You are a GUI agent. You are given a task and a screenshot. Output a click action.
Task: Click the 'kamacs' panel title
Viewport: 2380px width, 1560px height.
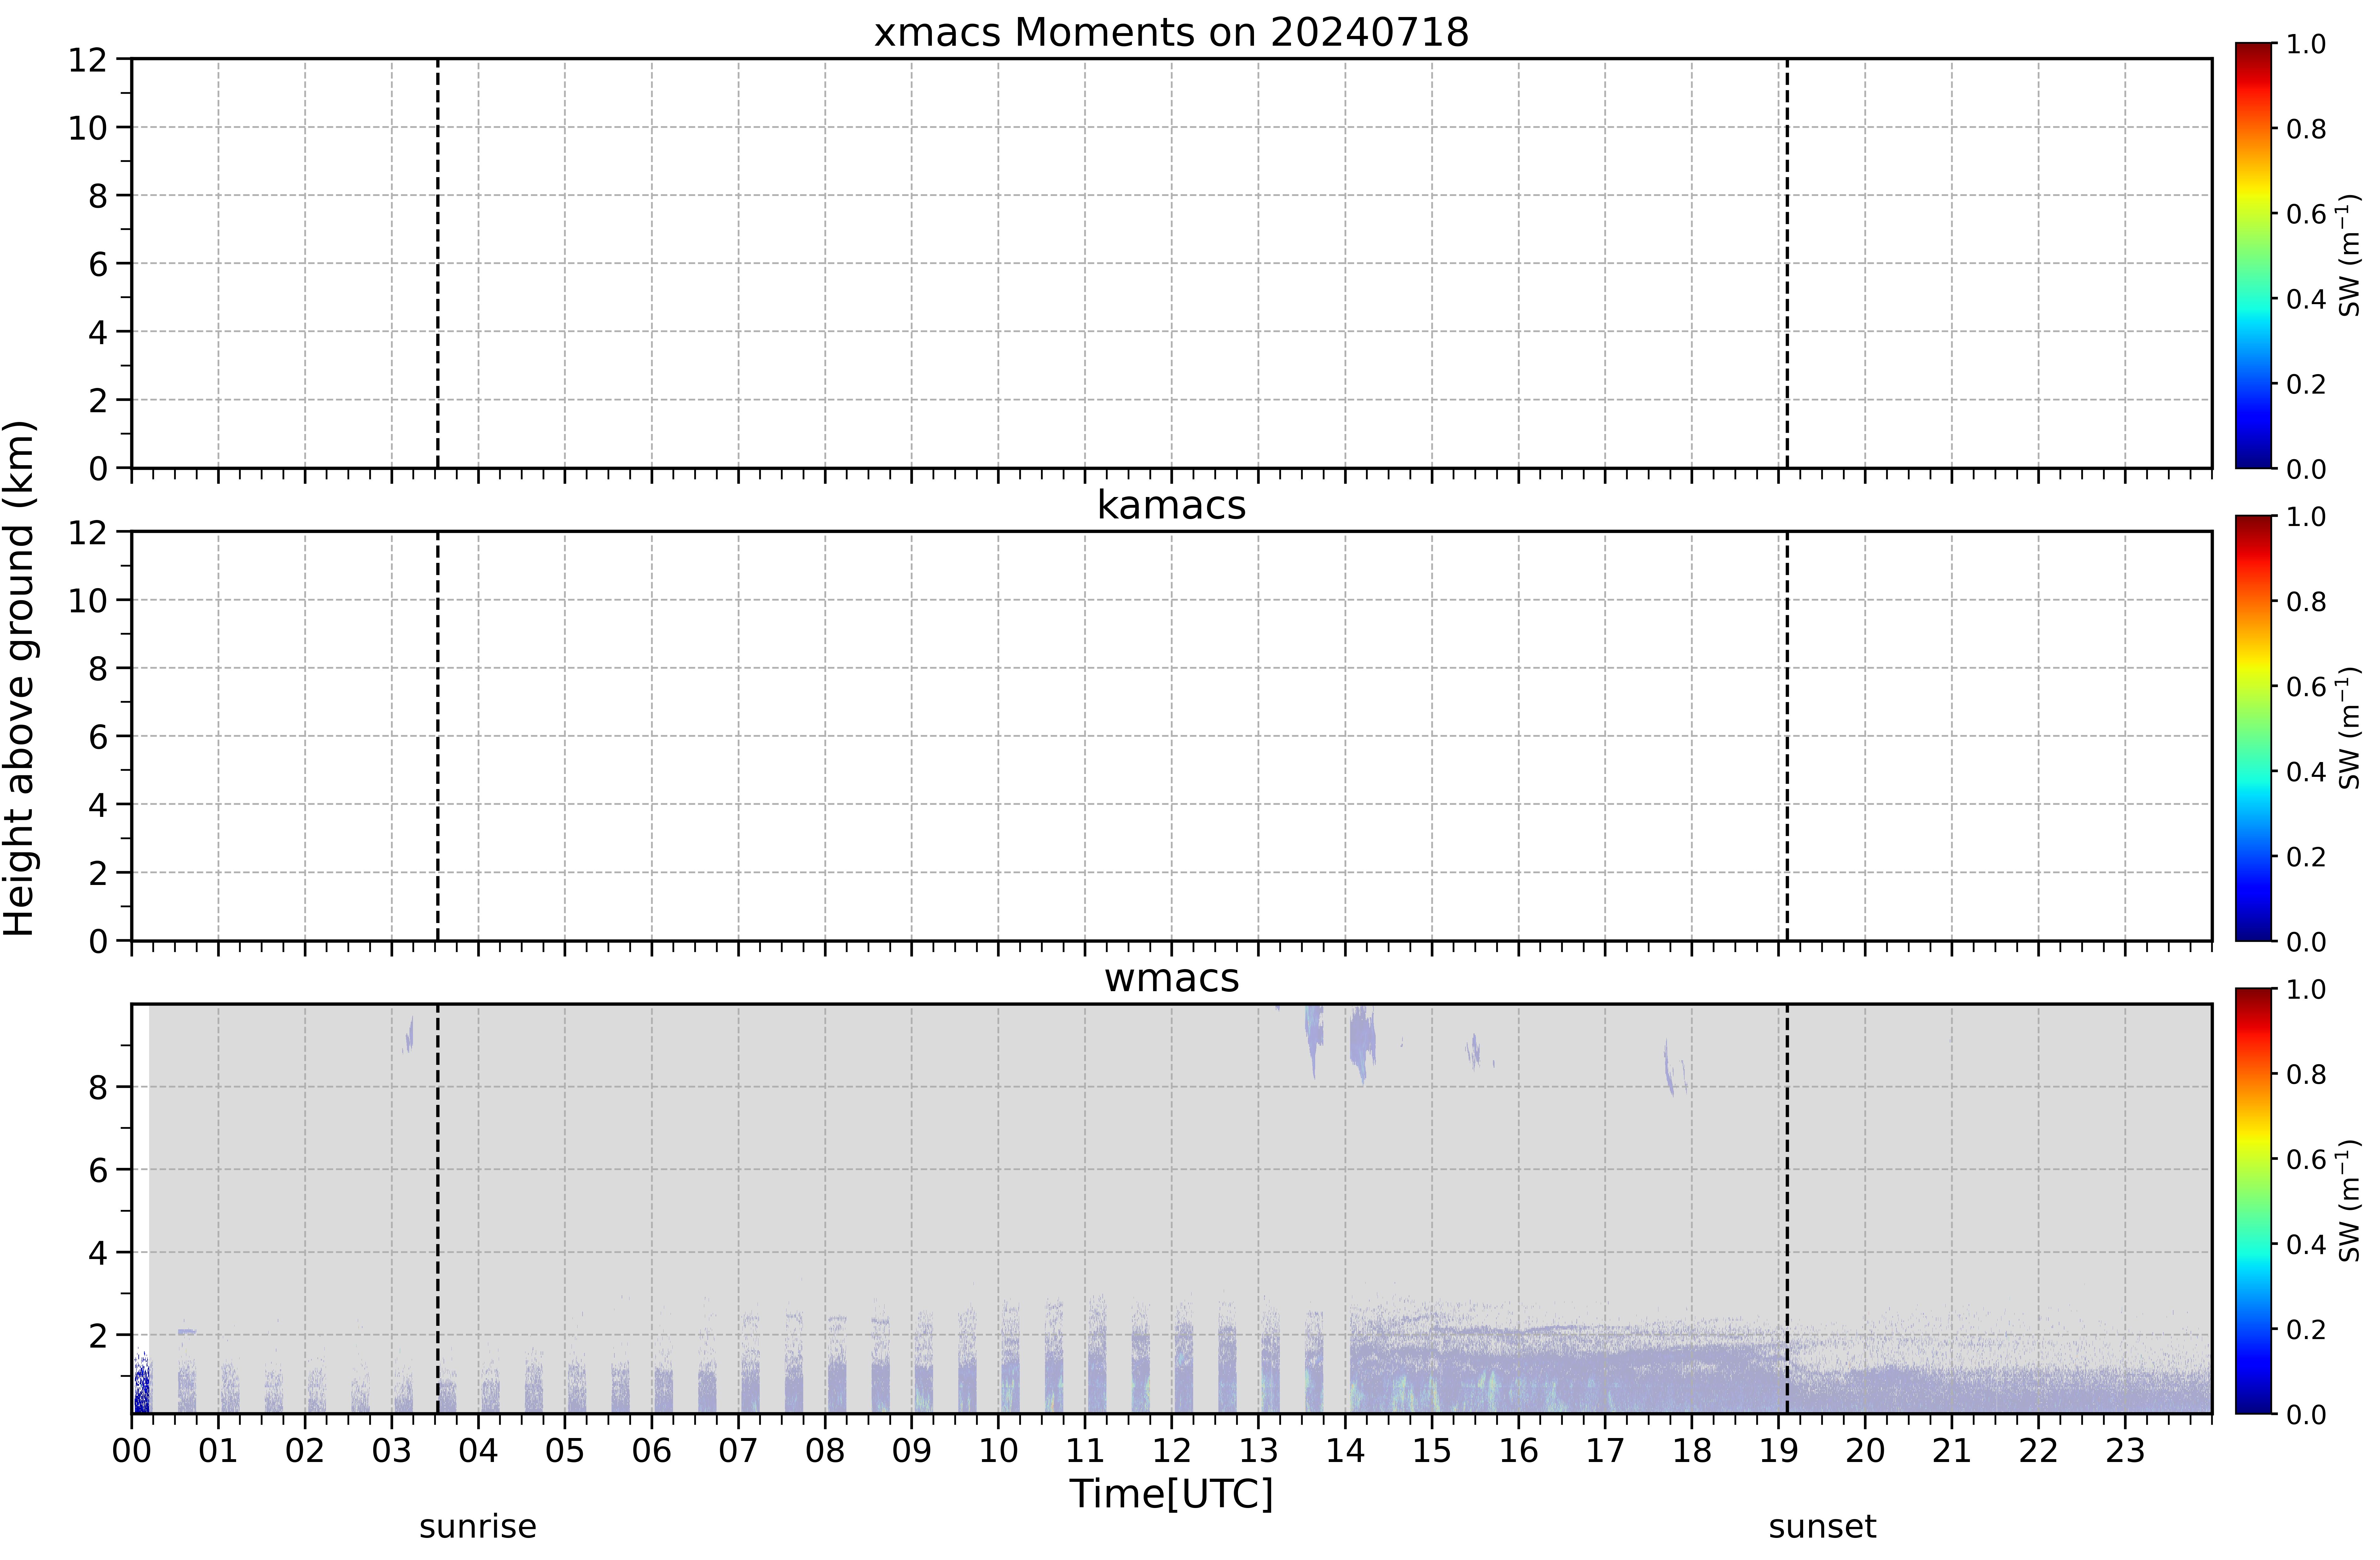[1171, 505]
